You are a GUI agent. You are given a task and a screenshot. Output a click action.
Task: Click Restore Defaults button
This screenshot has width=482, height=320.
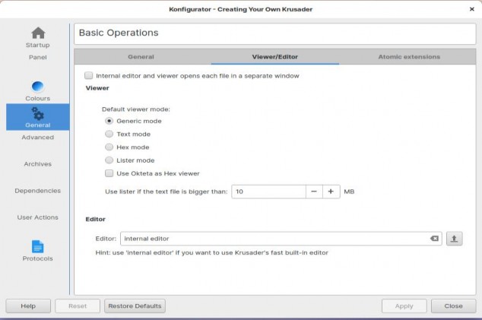(135, 306)
